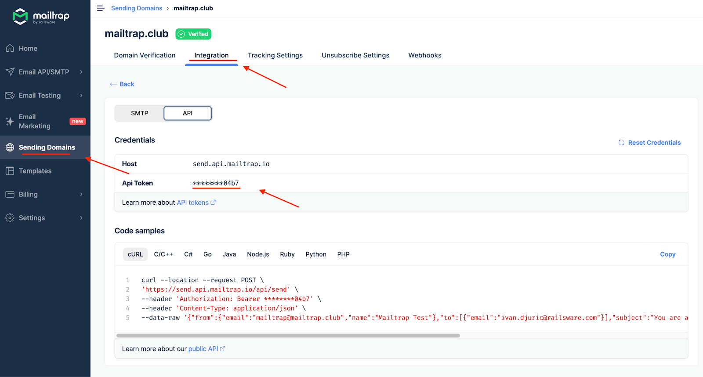
Task: Expand the Email Testing submenu chevron
Action: click(x=81, y=96)
